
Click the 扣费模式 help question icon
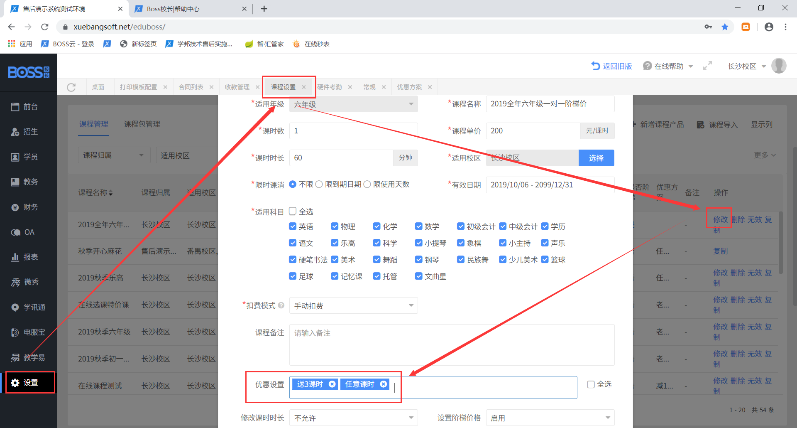[x=281, y=305]
